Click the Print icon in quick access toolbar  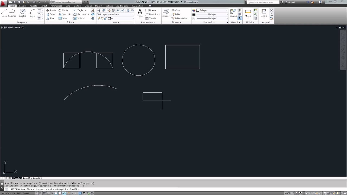[x=34, y=2]
